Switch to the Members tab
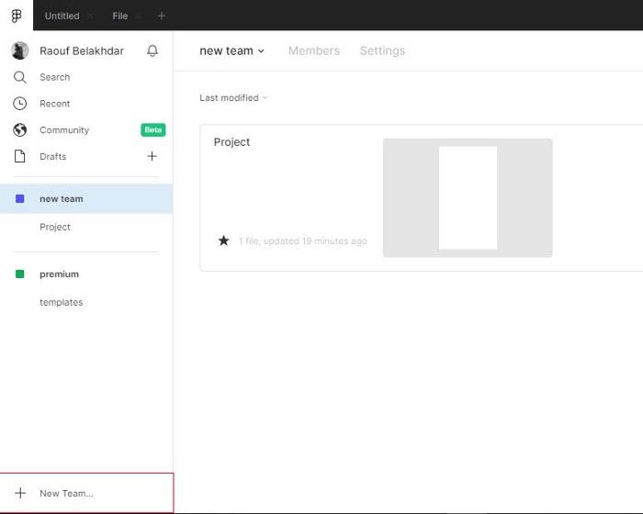 click(314, 50)
